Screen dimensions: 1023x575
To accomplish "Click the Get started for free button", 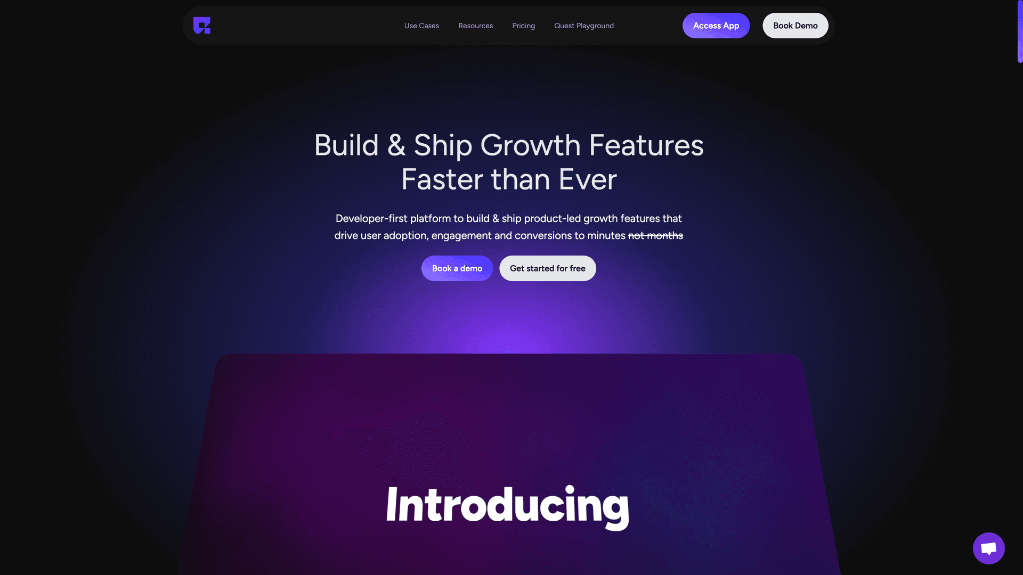I will click(547, 268).
